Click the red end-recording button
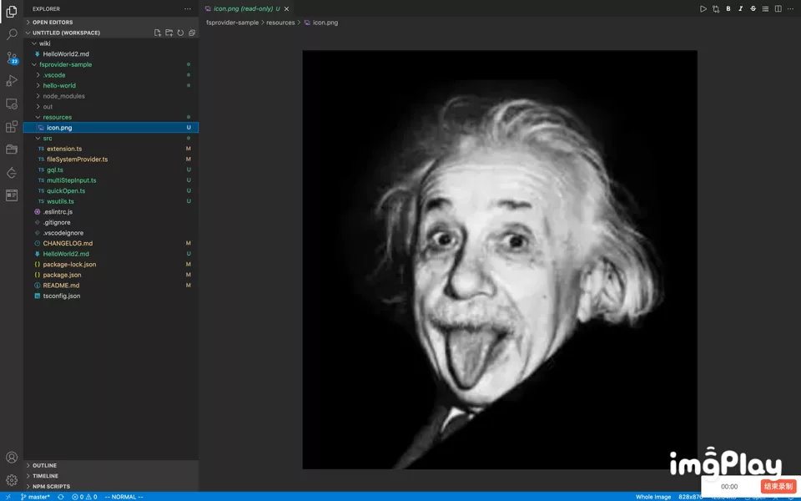 coord(778,486)
